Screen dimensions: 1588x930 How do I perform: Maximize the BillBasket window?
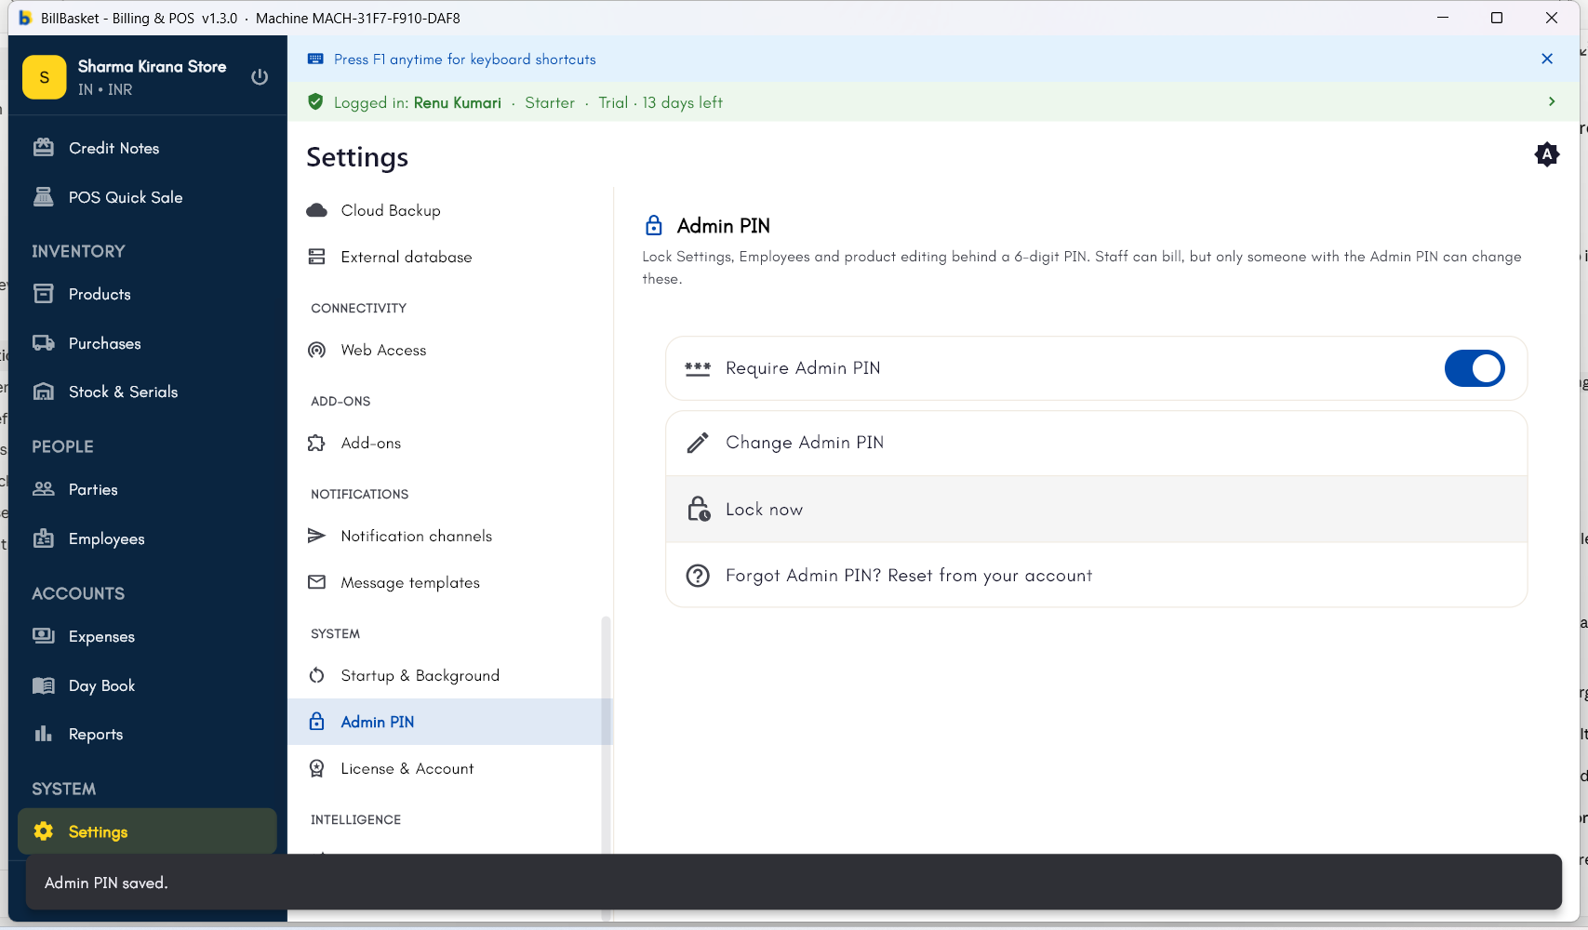click(x=1497, y=18)
